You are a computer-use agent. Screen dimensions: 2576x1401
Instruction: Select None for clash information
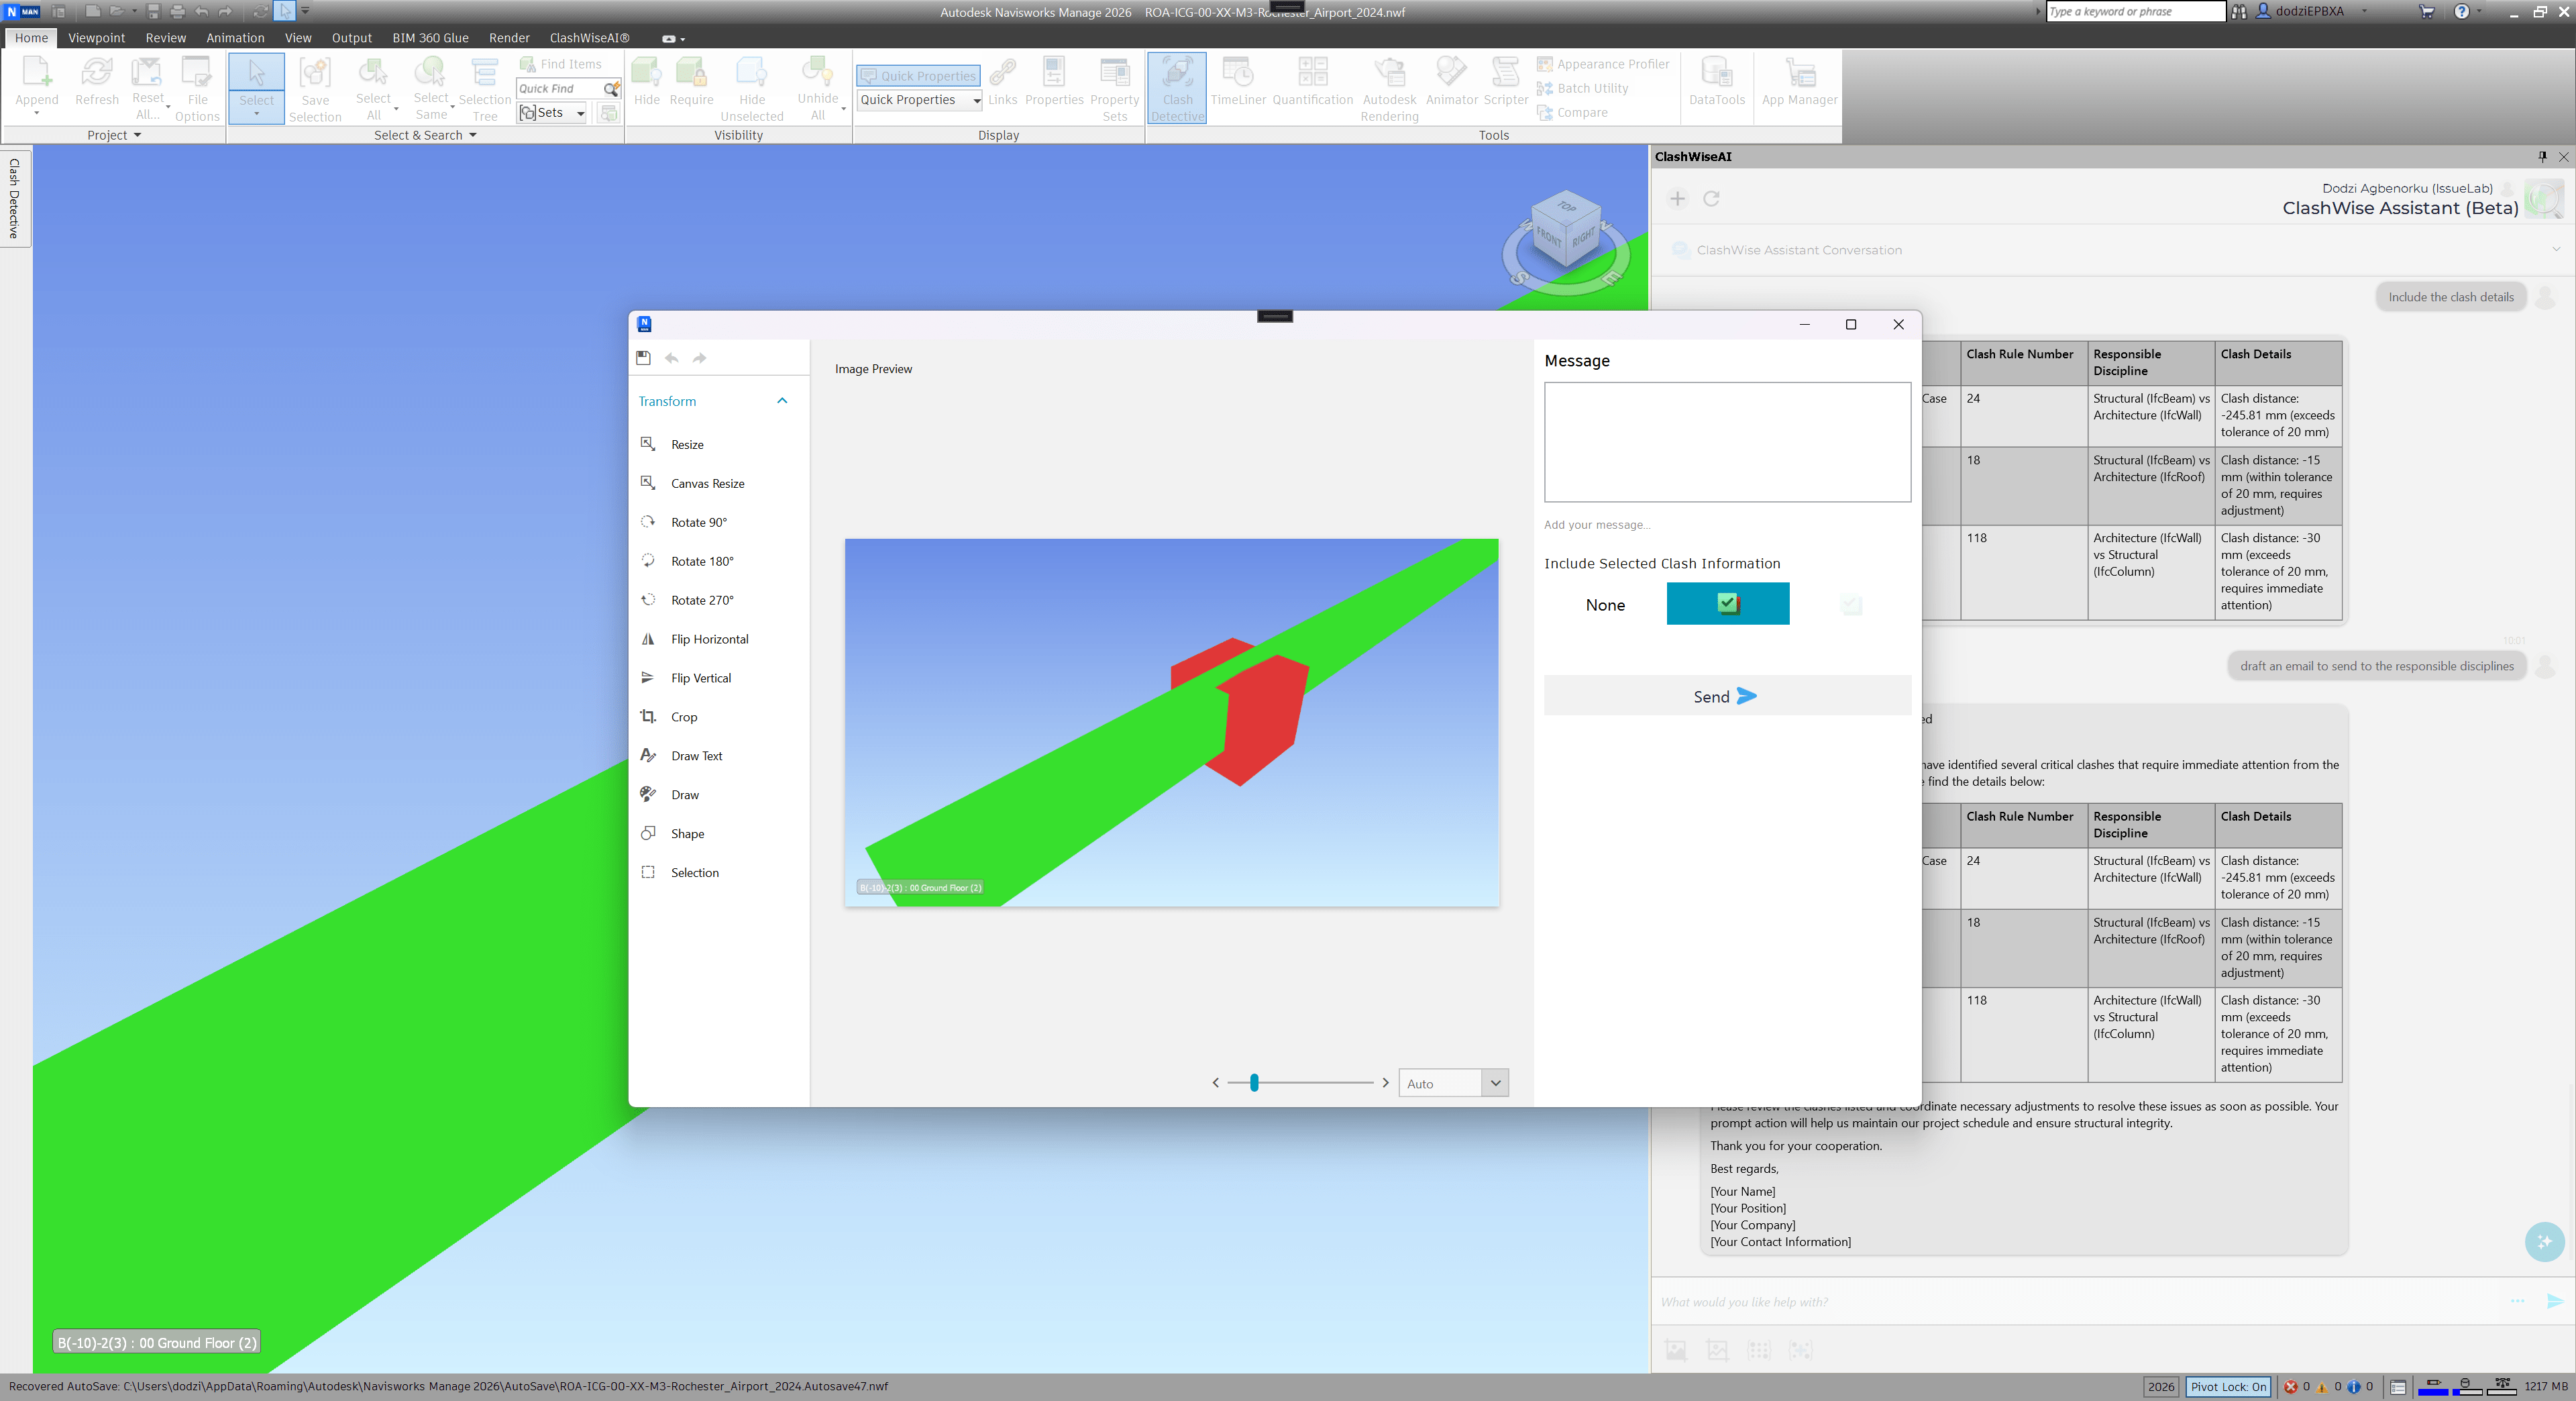1604,605
